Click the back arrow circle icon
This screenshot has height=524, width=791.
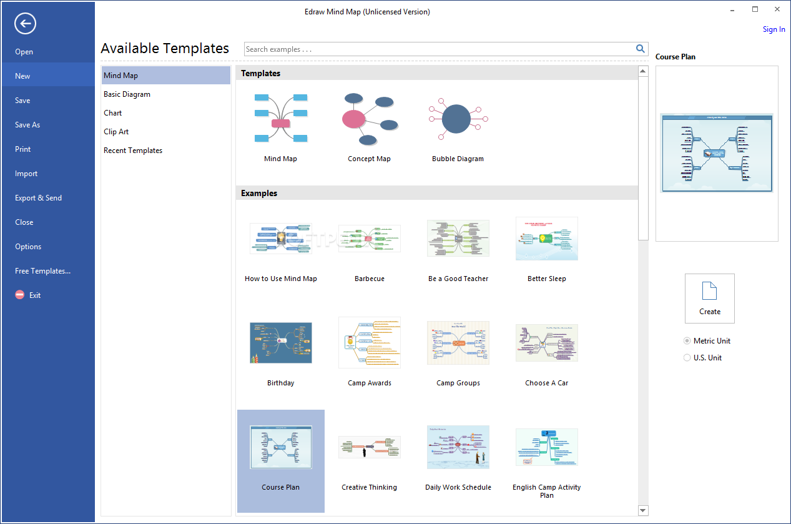(x=26, y=24)
